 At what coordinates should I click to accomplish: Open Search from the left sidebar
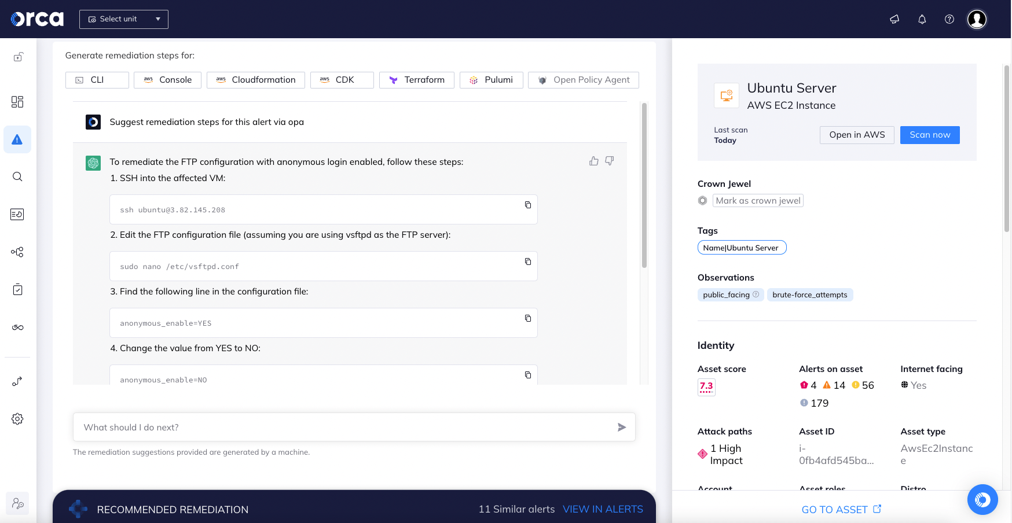pos(17,176)
